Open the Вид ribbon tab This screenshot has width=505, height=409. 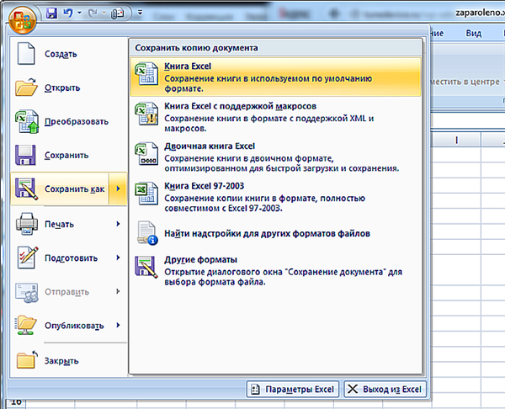click(473, 33)
